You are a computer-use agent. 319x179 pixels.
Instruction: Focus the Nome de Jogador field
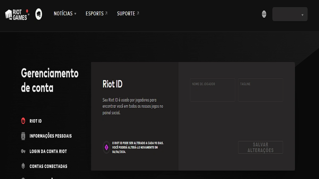212,90
